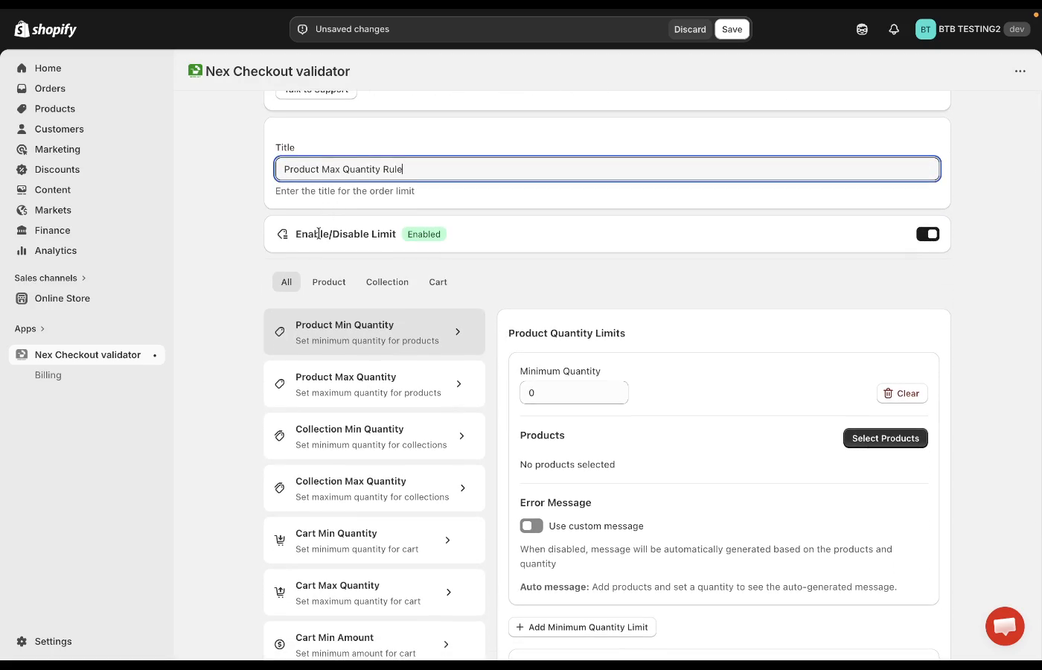Click 'Set maximum quantity for collections' subtitle
The width and height of the screenshot is (1042, 670).
click(x=372, y=497)
